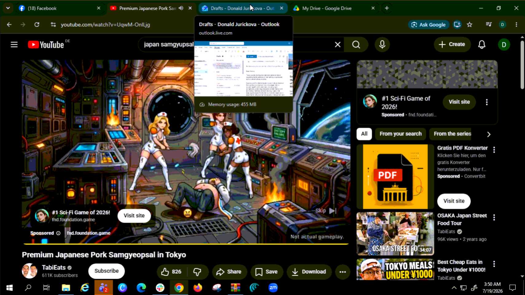The image size is (525, 295).
Task: Open the TabiEats channel name link
Action: (x=54, y=268)
